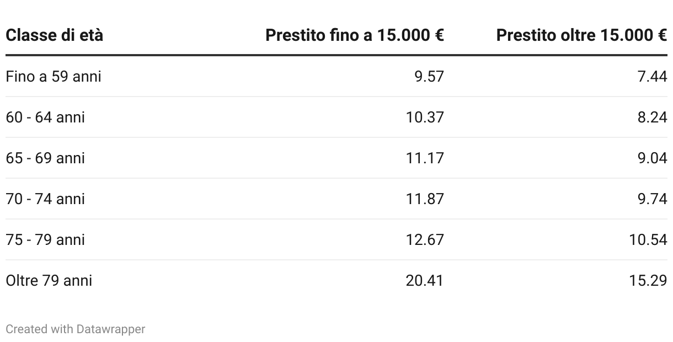The image size is (673, 342).
Task: Select the '65 - 69 anni' row label
Action: (x=45, y=158)
